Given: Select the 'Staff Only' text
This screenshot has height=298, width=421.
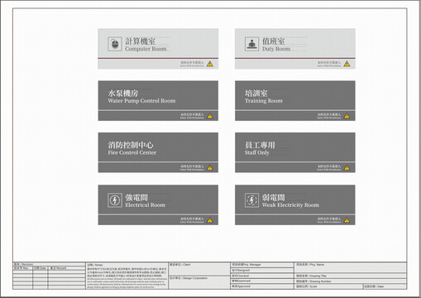Looking at the screenshot, I should [x=257, y=152].
